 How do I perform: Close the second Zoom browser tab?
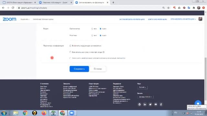click(x=71, y=3)
